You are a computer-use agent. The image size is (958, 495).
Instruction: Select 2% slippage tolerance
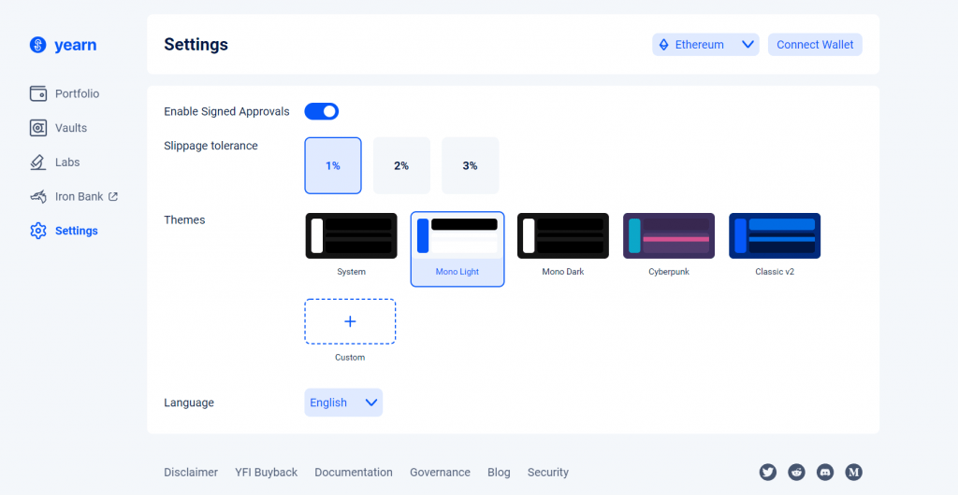(x=401, y=165)
